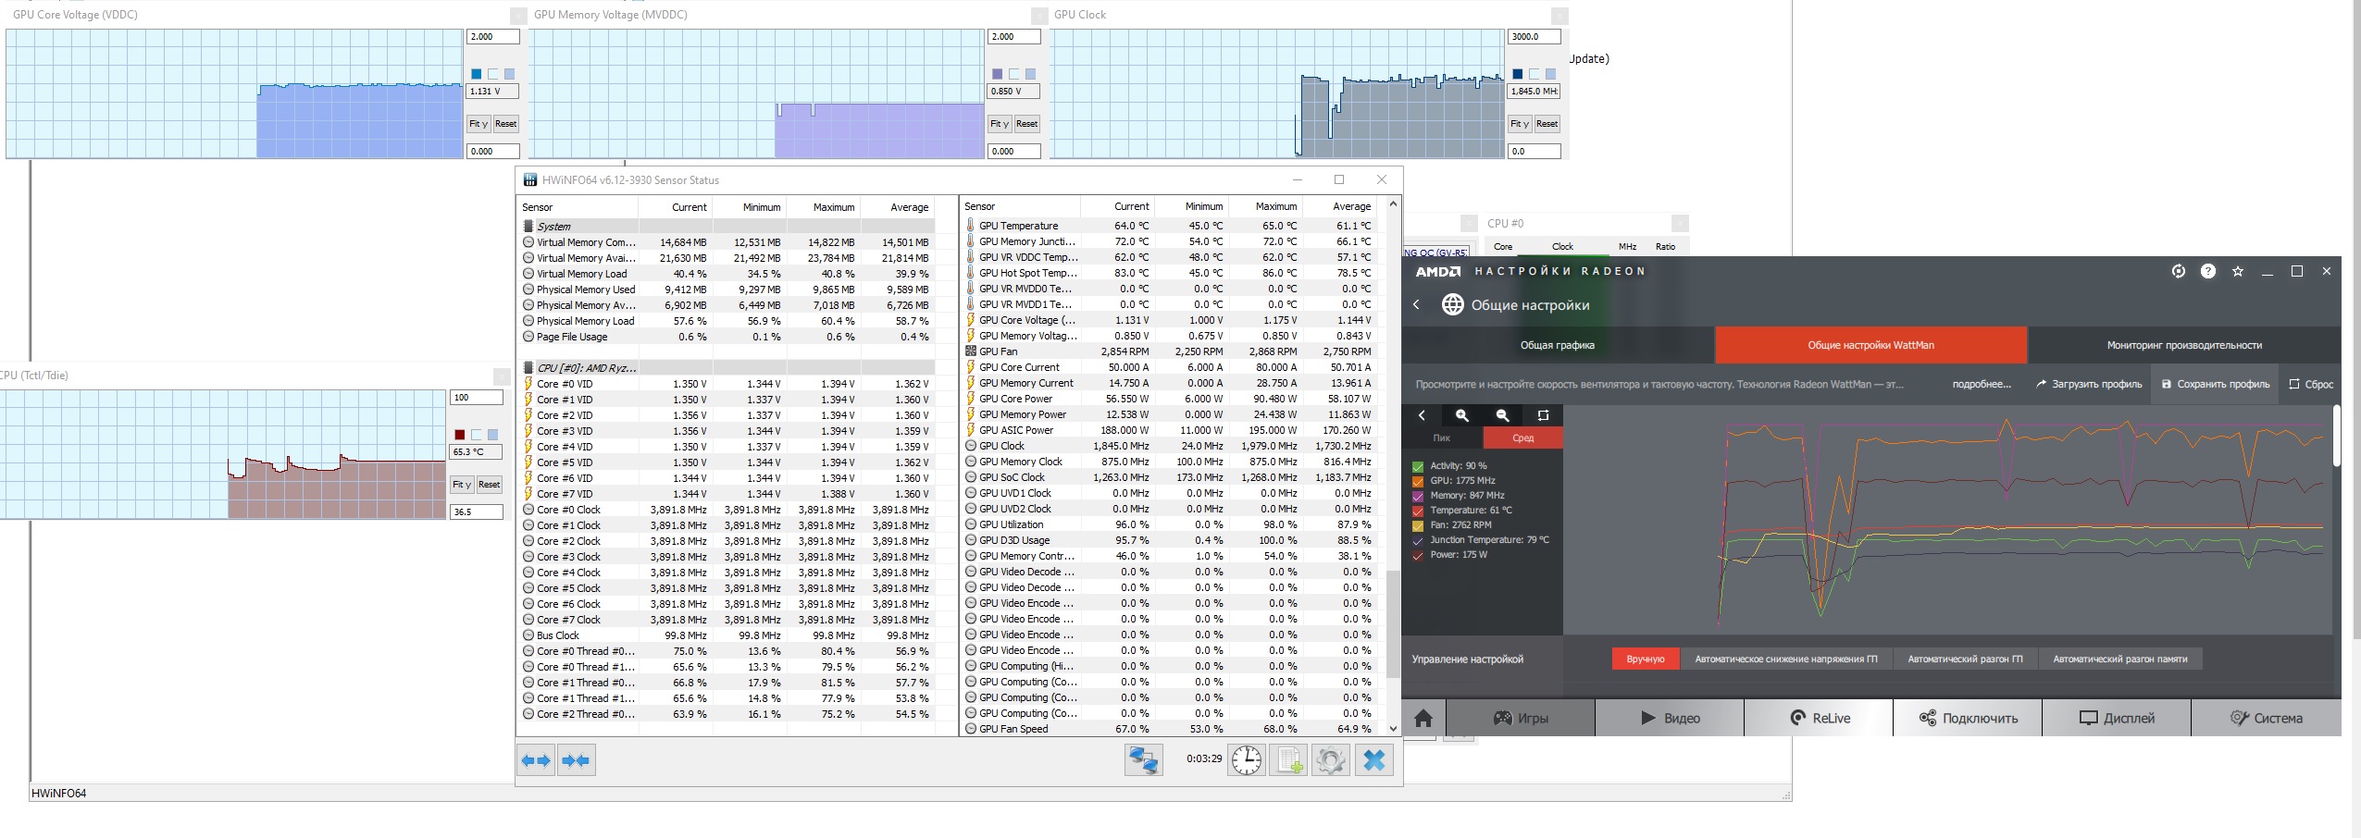Select Автоматический разгон ГП option

(1965, 659)
